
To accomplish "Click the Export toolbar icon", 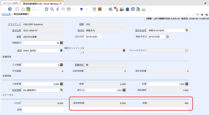I will click(138, 9).
